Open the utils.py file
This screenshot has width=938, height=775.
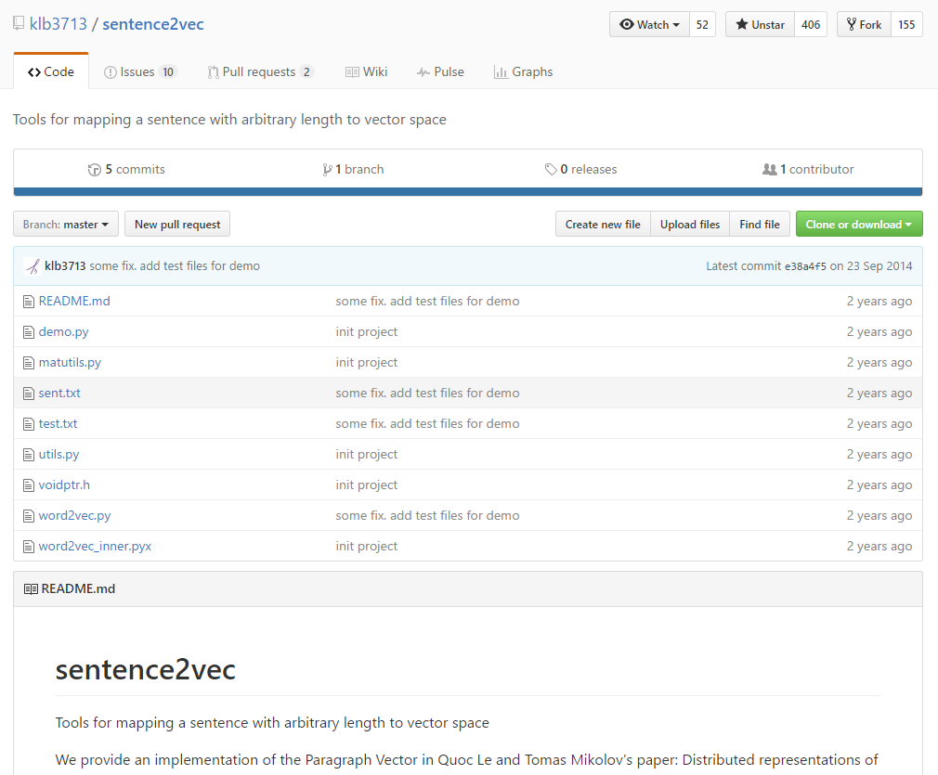[59, 455]
